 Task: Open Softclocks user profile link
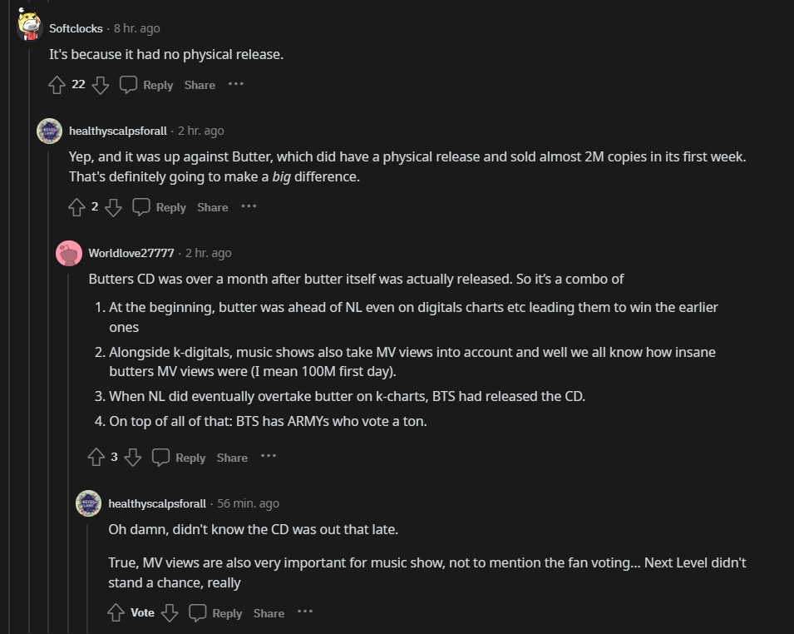click(76, 28)
